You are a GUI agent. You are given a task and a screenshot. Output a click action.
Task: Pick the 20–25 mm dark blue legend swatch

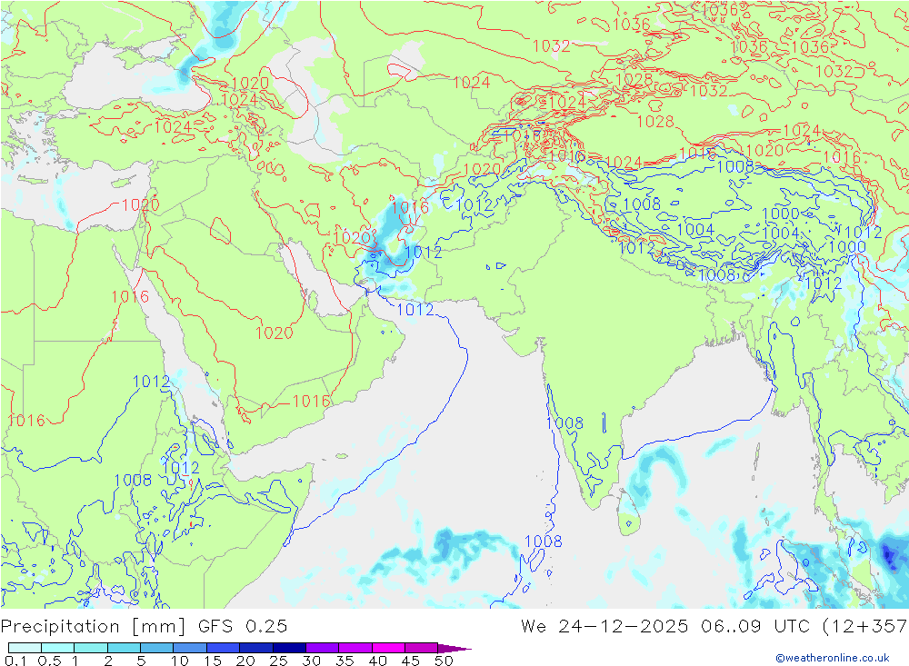click(255, 648)
